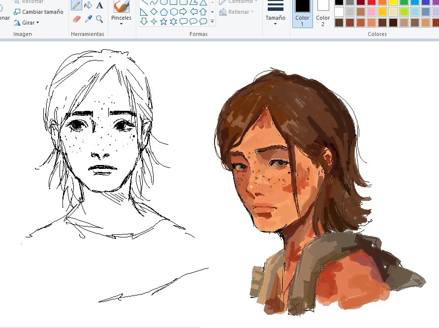Image resolution: width=439 pixels, height=328 pixels.
Task: Pick the red swatch in the top row
Action: [x=372, y=2]
